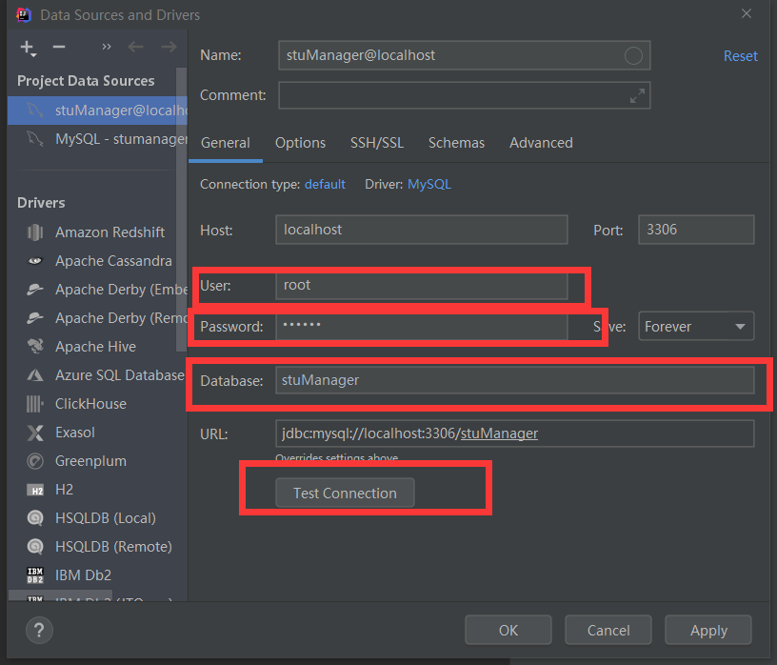Image resolution: width=777 pixels, height=665 pixels.
Task: Choose the Apache Derby (Remote) driver
Action: coord(98,318)
